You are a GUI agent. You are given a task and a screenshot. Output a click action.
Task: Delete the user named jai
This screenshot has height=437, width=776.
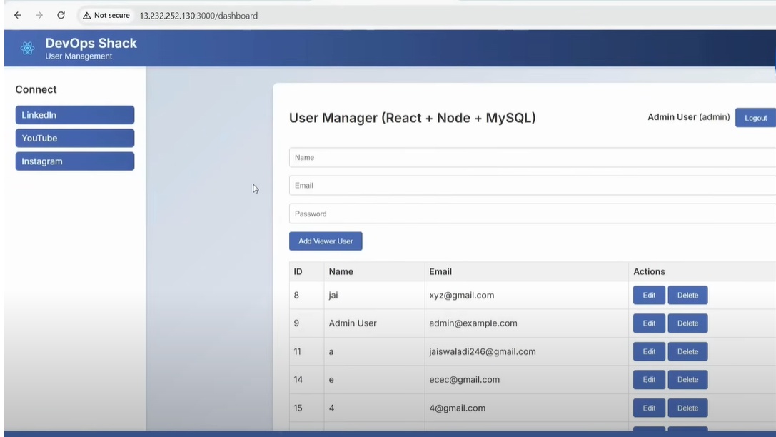687,295
